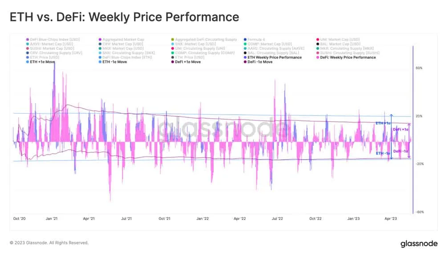The width and height of the screenshot is (445, 256).
Task: Enable DeFi Blue-Chips Index [USD] series
Action: pos(53,40)
